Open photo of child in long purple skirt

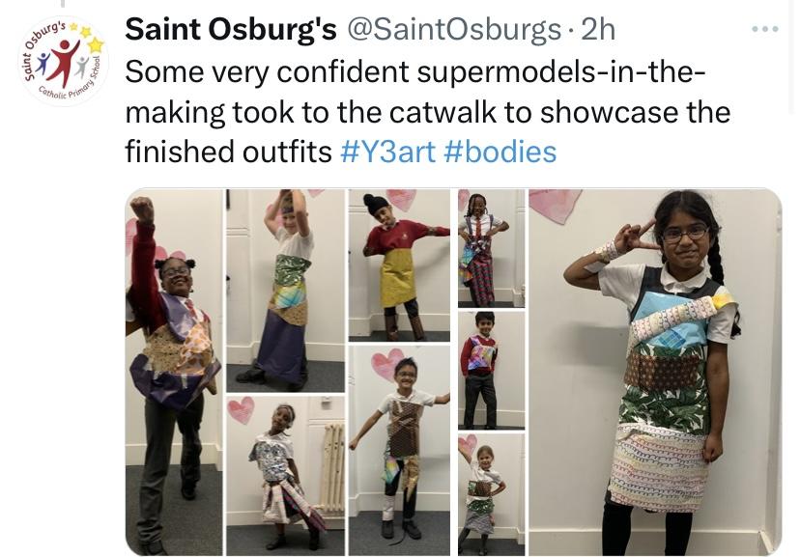pos(286,291)
